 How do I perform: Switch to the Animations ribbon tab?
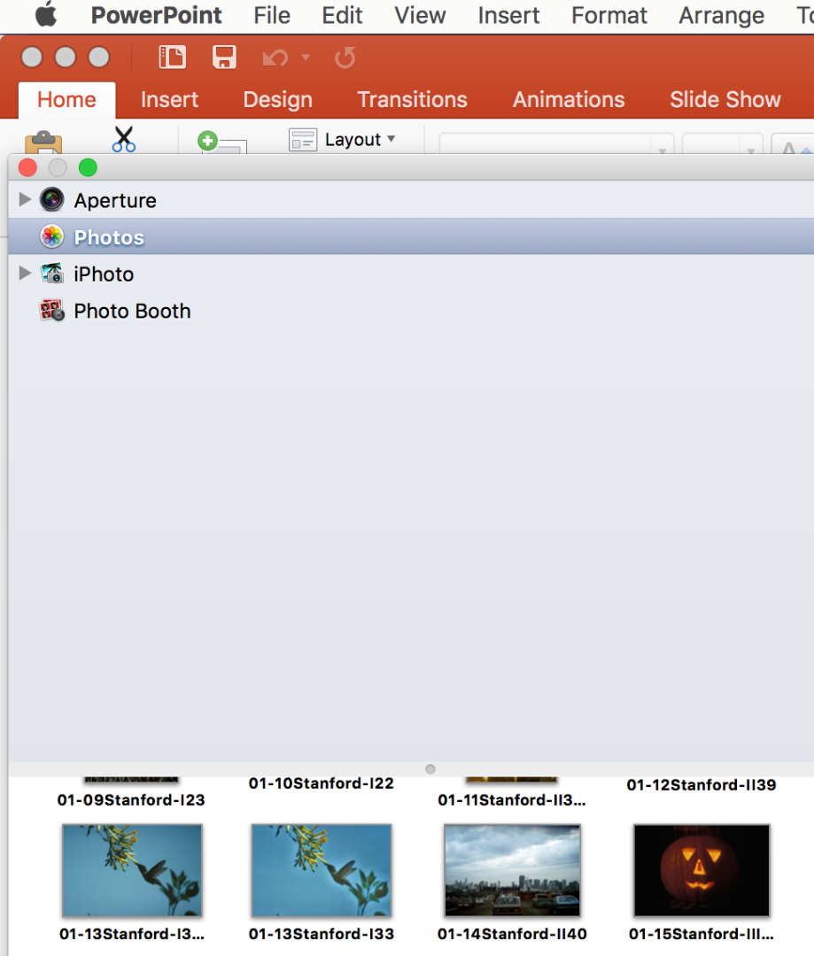tap(568, 99)
